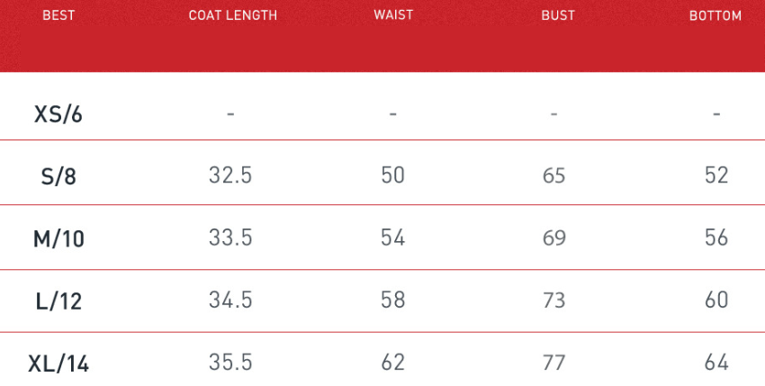The image size is (765, 386).
Task: Click the BEST column header
Action: (58, 15)
